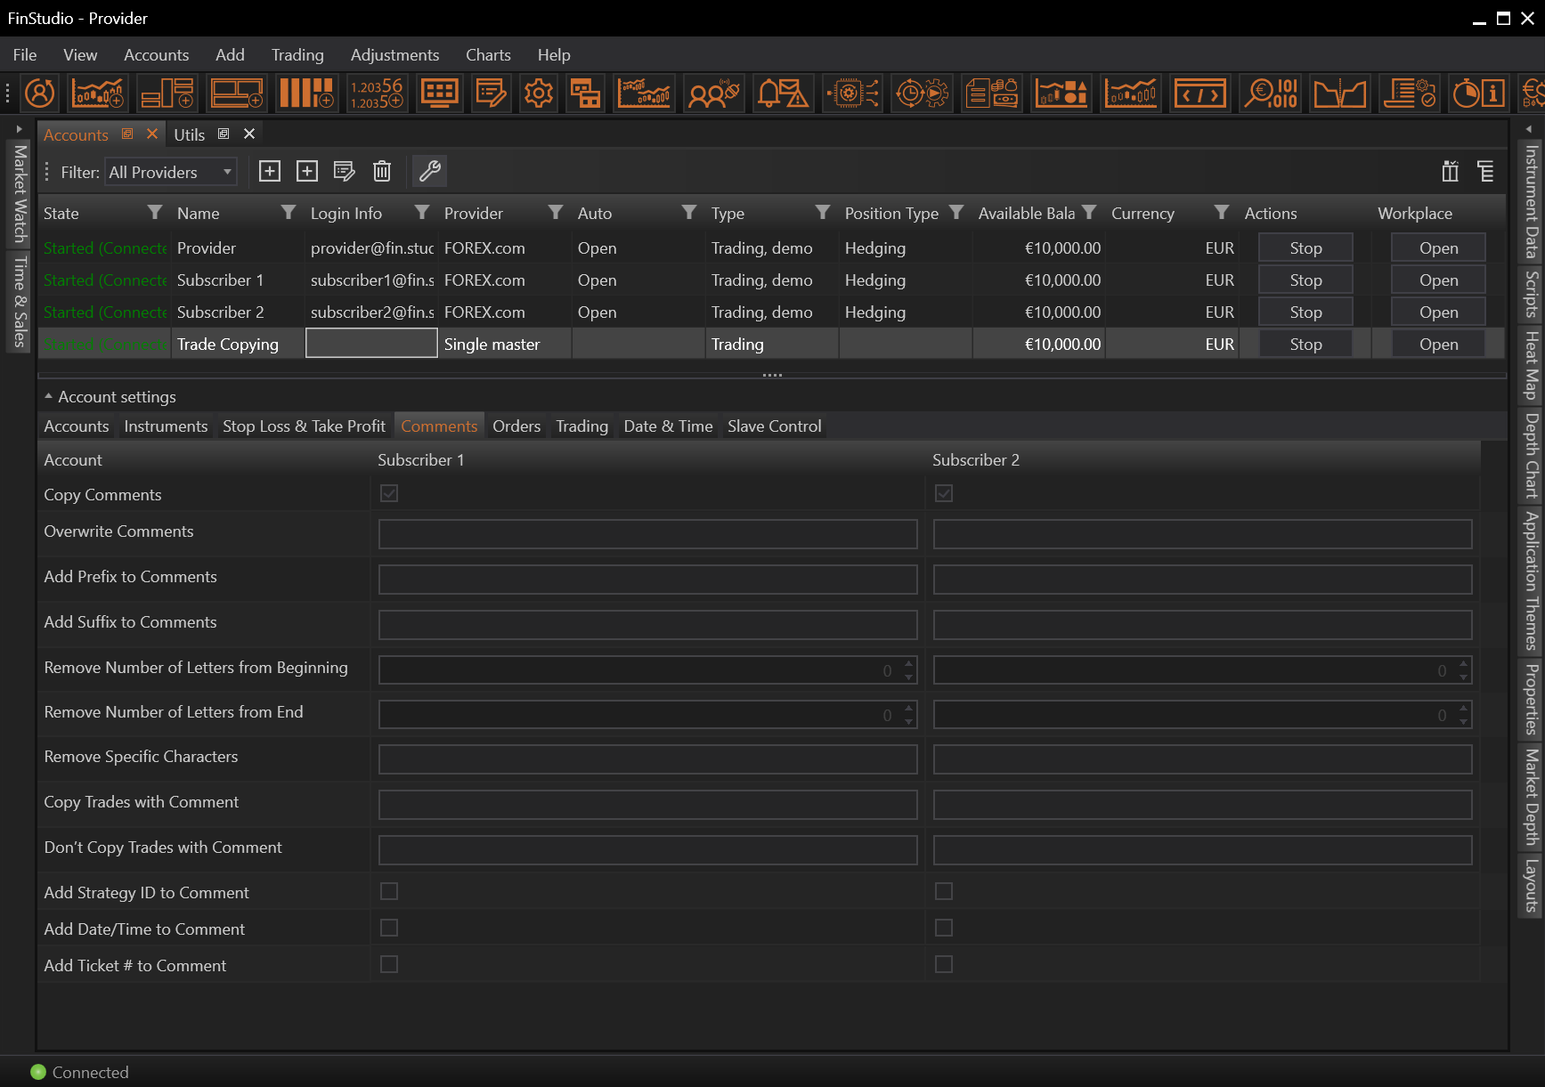Switch to the Slave Control tab
Viewport: 1545px width, 1087px height.
(774, 426)
